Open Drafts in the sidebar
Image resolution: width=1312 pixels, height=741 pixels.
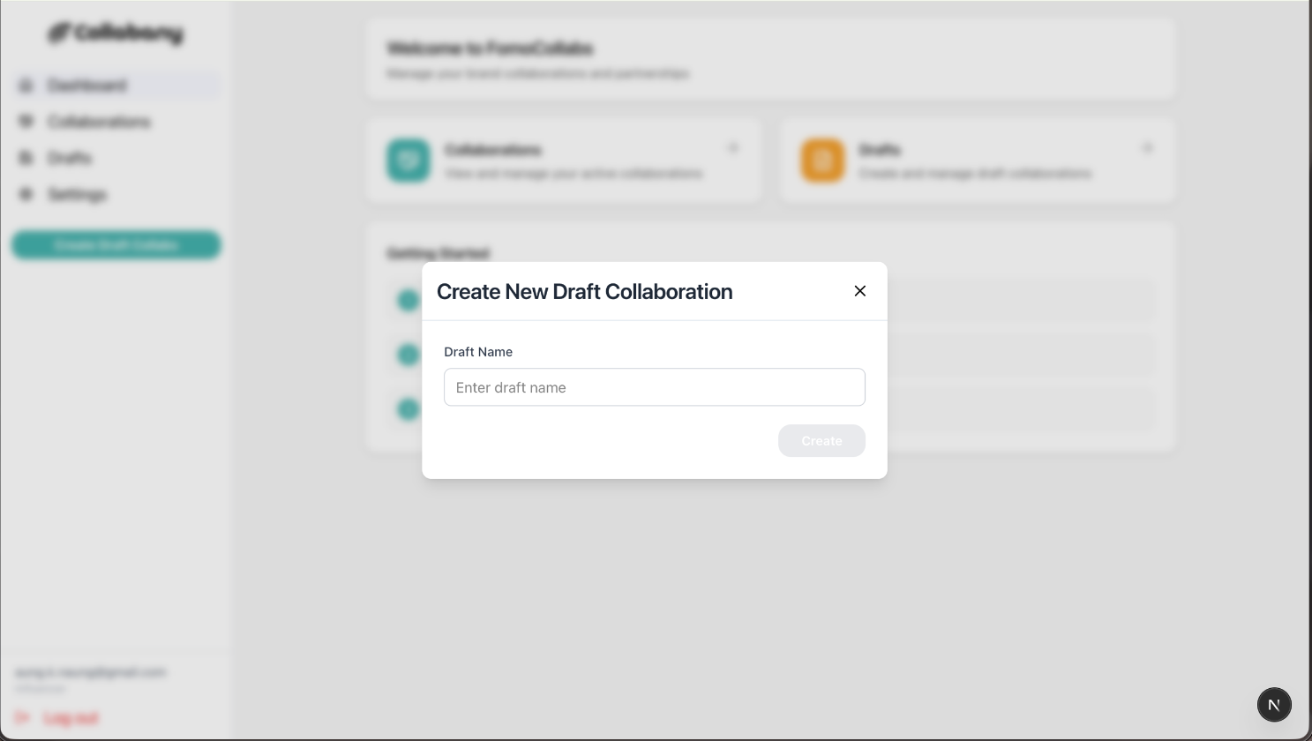click(116, 158)
